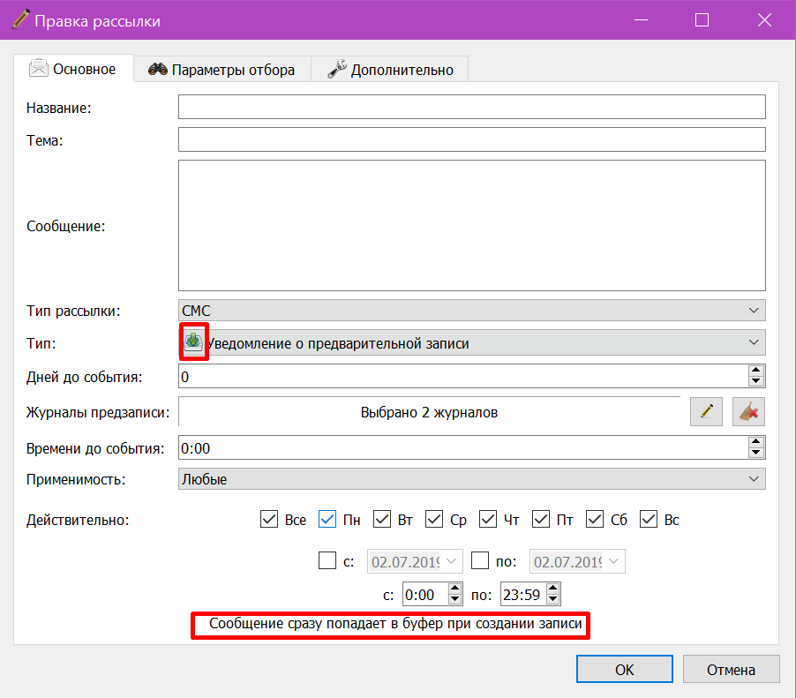
Task: Toggle the Вс weekday checkbox
Action: pos(649,520)
